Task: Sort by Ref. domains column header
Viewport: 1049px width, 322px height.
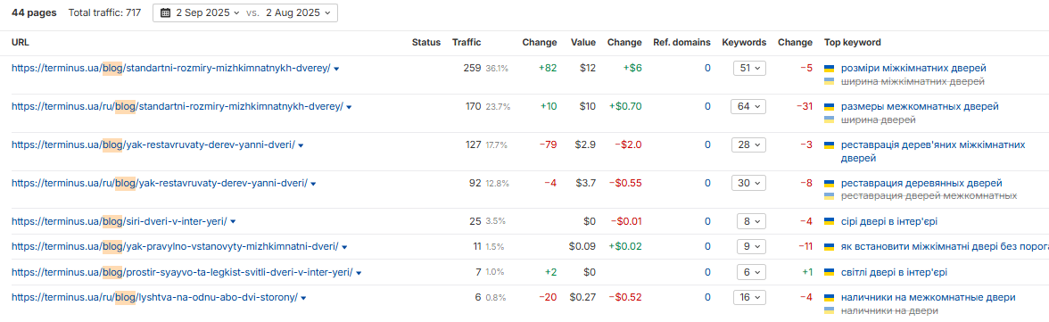Action: [x=681, y=42]
